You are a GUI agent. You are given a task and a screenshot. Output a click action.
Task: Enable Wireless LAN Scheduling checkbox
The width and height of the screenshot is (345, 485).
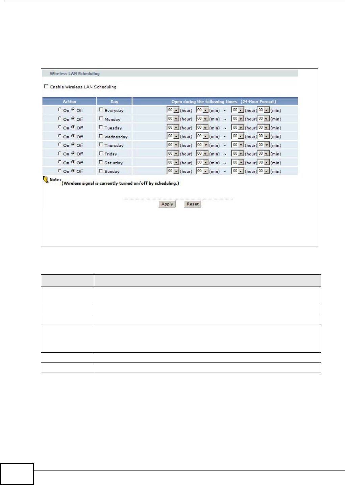point(46,87)
